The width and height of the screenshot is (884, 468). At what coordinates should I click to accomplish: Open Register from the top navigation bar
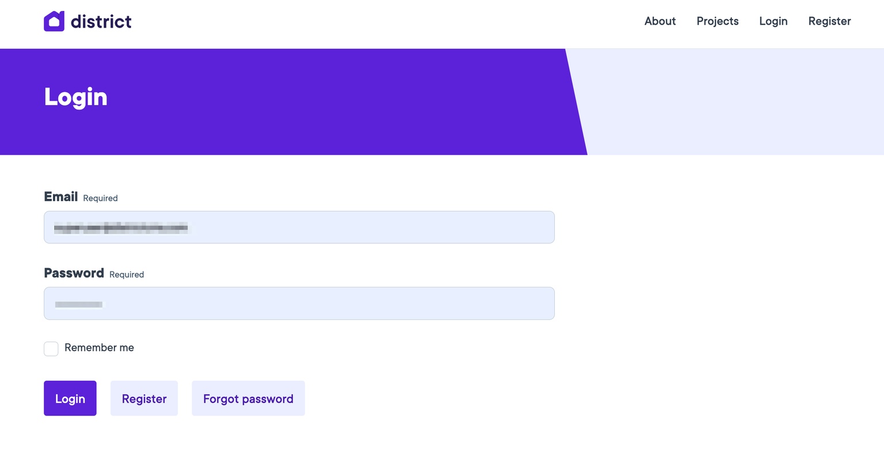click(829, 21)
